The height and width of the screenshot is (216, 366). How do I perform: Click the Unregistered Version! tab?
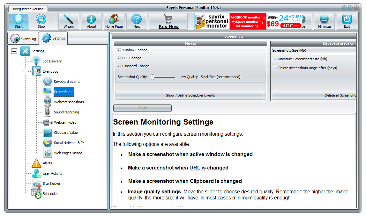pyautogui.click(x=28, y=9)
